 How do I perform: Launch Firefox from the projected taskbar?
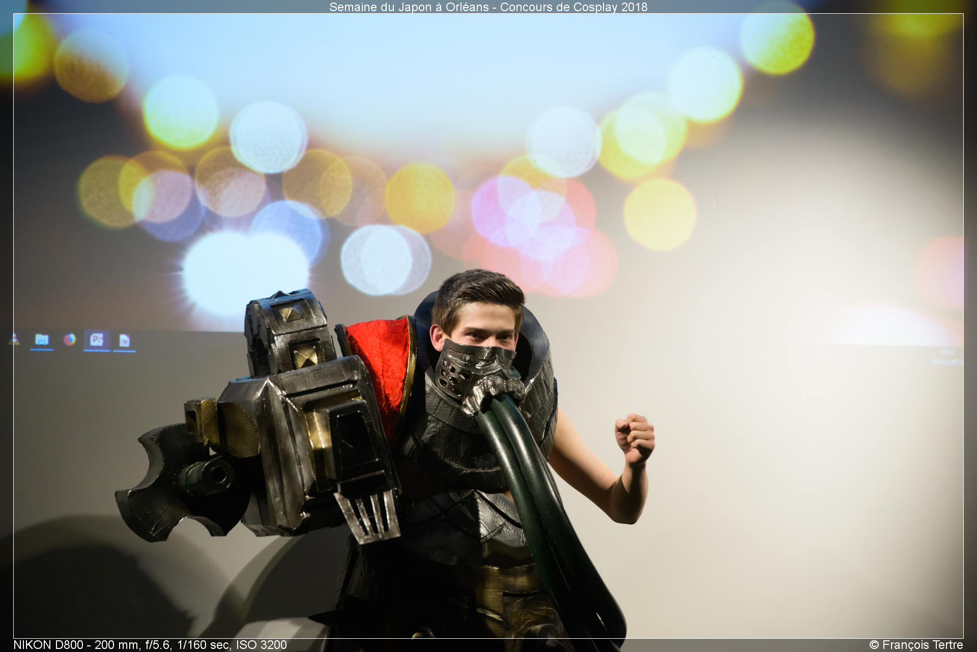[x=70, y=339]
